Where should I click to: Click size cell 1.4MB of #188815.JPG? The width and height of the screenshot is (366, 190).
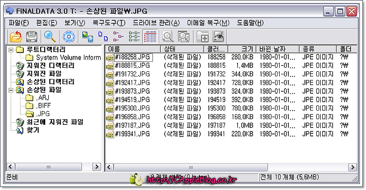click(x=245, y=66)
